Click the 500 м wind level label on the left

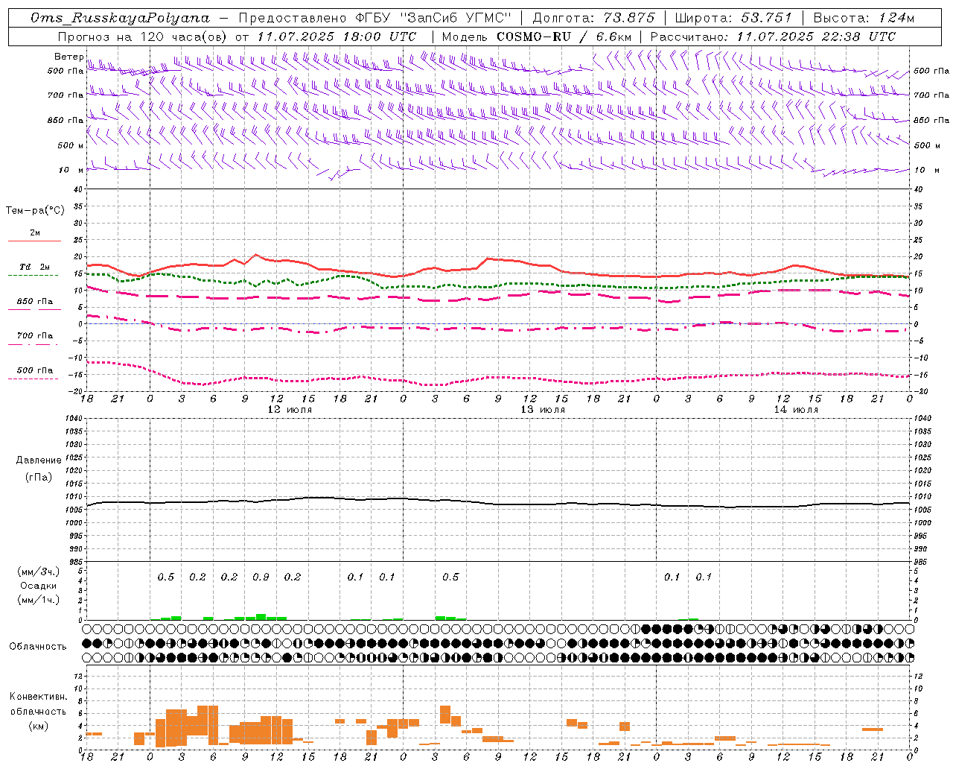(x=70, y=145)
